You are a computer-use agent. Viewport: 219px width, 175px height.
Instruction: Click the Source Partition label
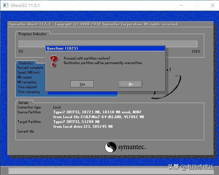tap(29, 112)
